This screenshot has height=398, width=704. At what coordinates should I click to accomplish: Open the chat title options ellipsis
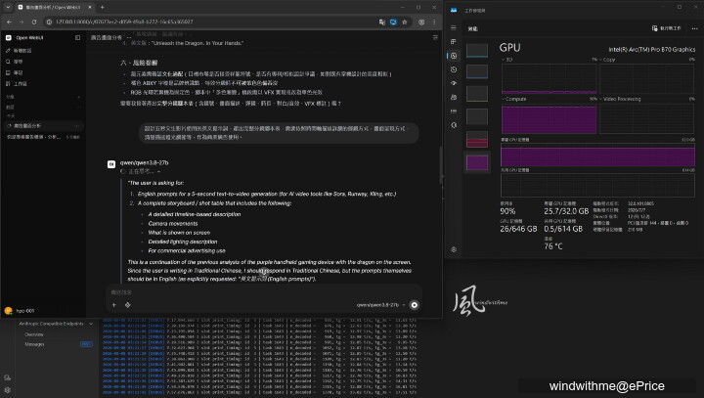click(129, 38)
